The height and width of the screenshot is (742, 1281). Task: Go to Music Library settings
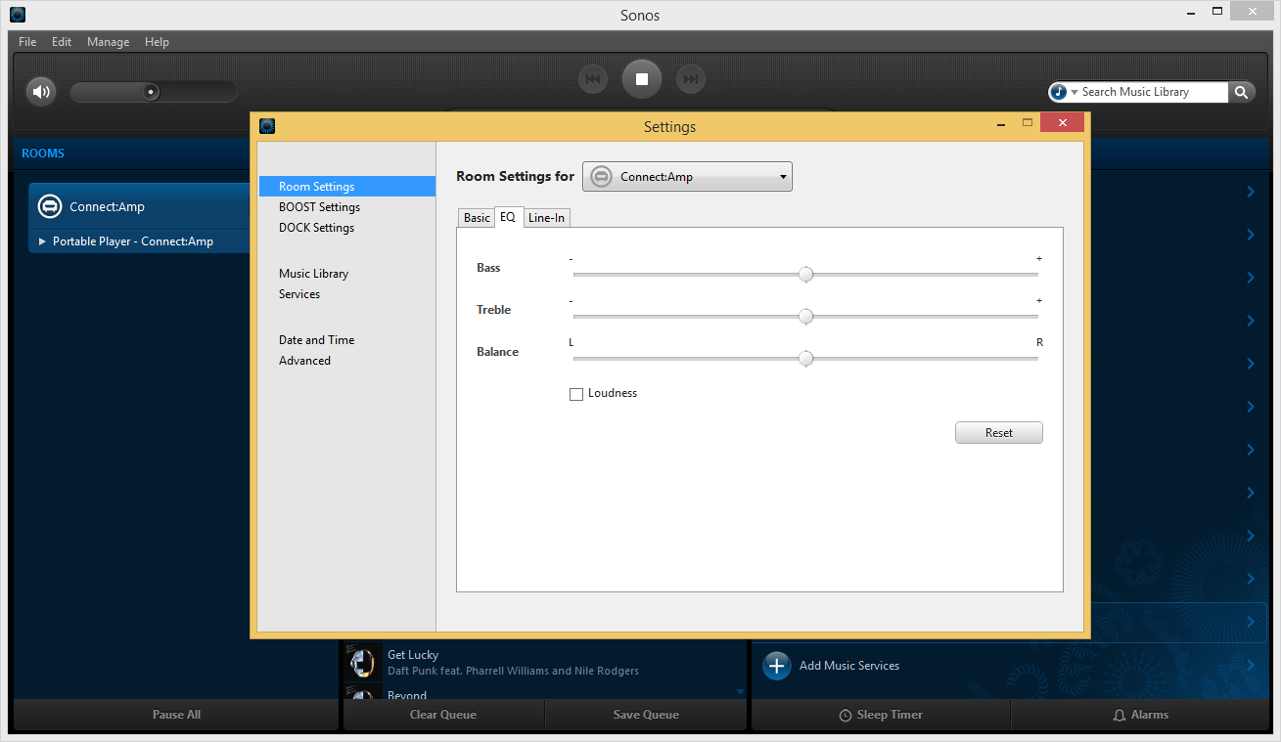[313, 274]
